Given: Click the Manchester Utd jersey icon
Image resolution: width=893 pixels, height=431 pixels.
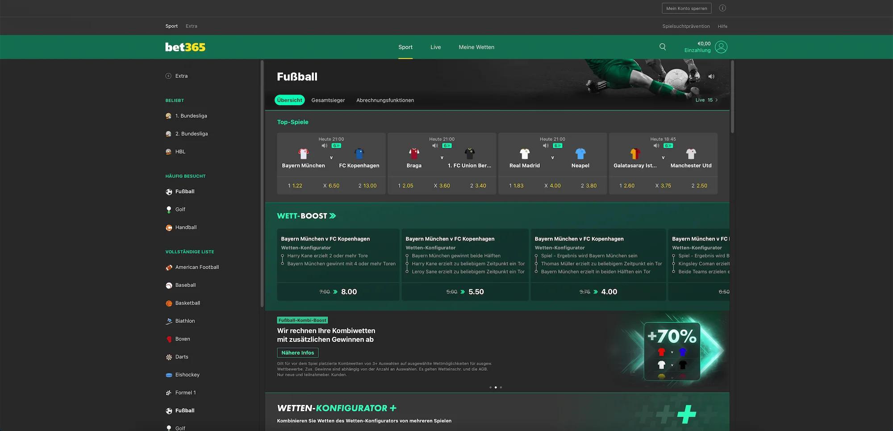Looking at the screenshot, I should [x=691, y=154].
